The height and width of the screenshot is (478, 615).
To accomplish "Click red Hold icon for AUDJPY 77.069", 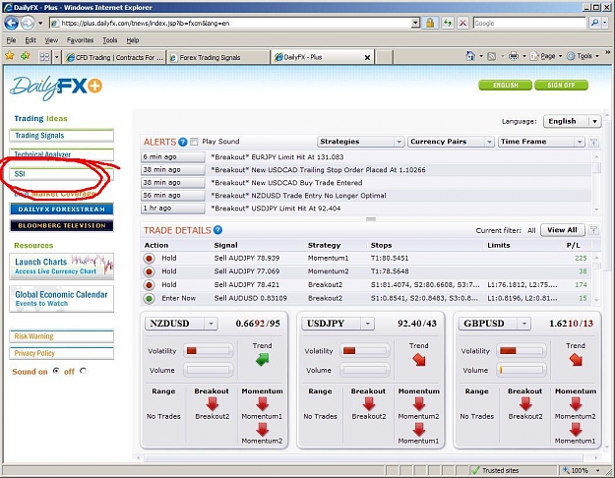I will (149, 271).
